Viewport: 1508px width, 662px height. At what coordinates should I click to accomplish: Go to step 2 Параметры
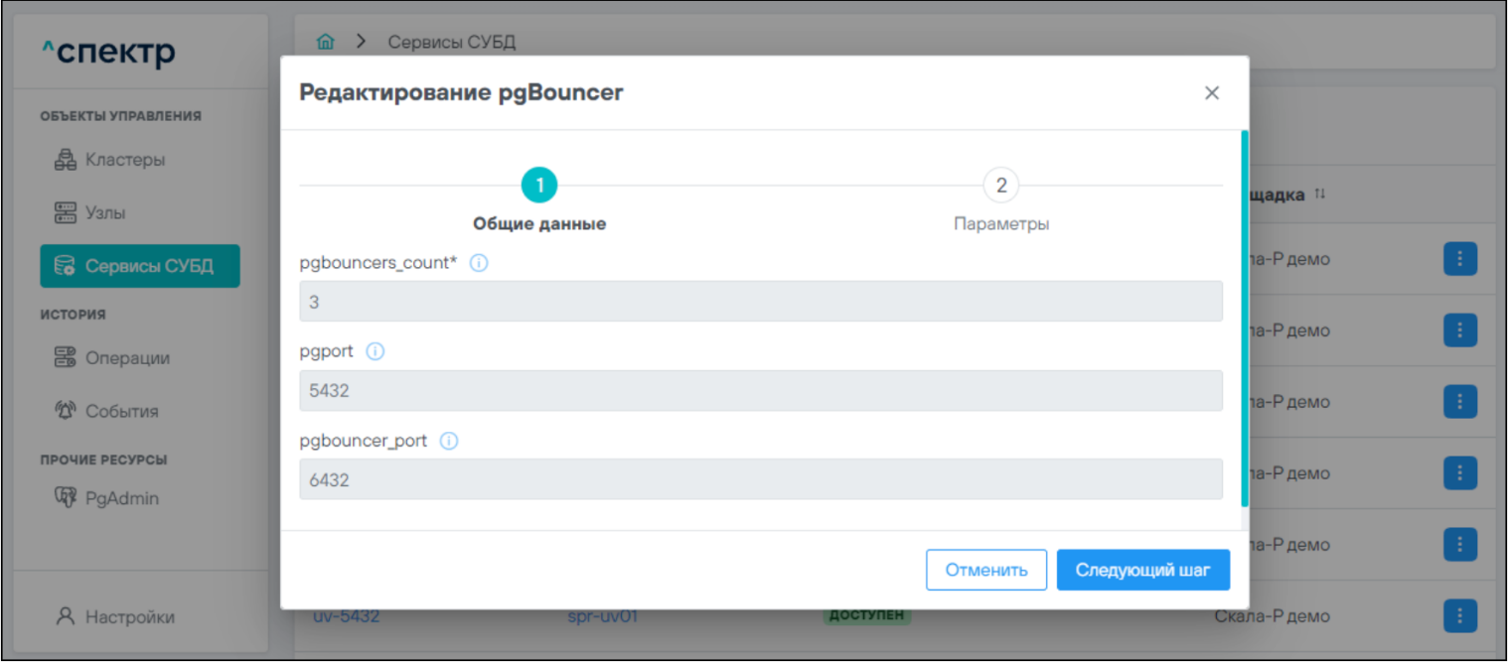(x=1000, y=186)
